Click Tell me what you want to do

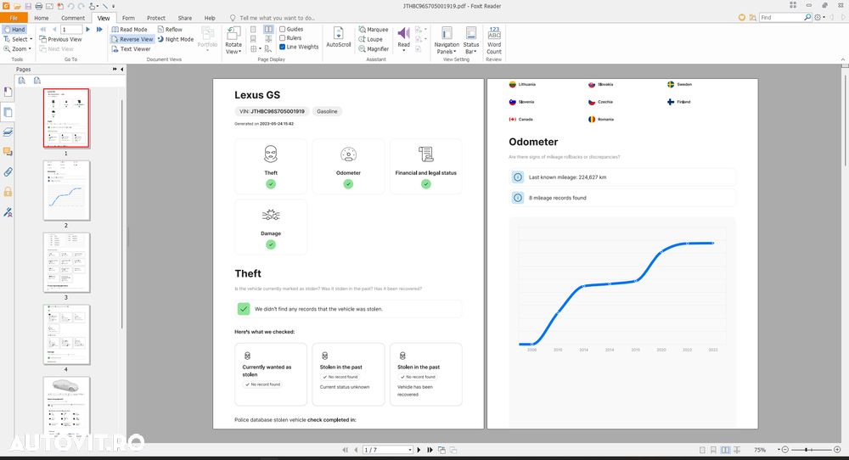point(272,18)
